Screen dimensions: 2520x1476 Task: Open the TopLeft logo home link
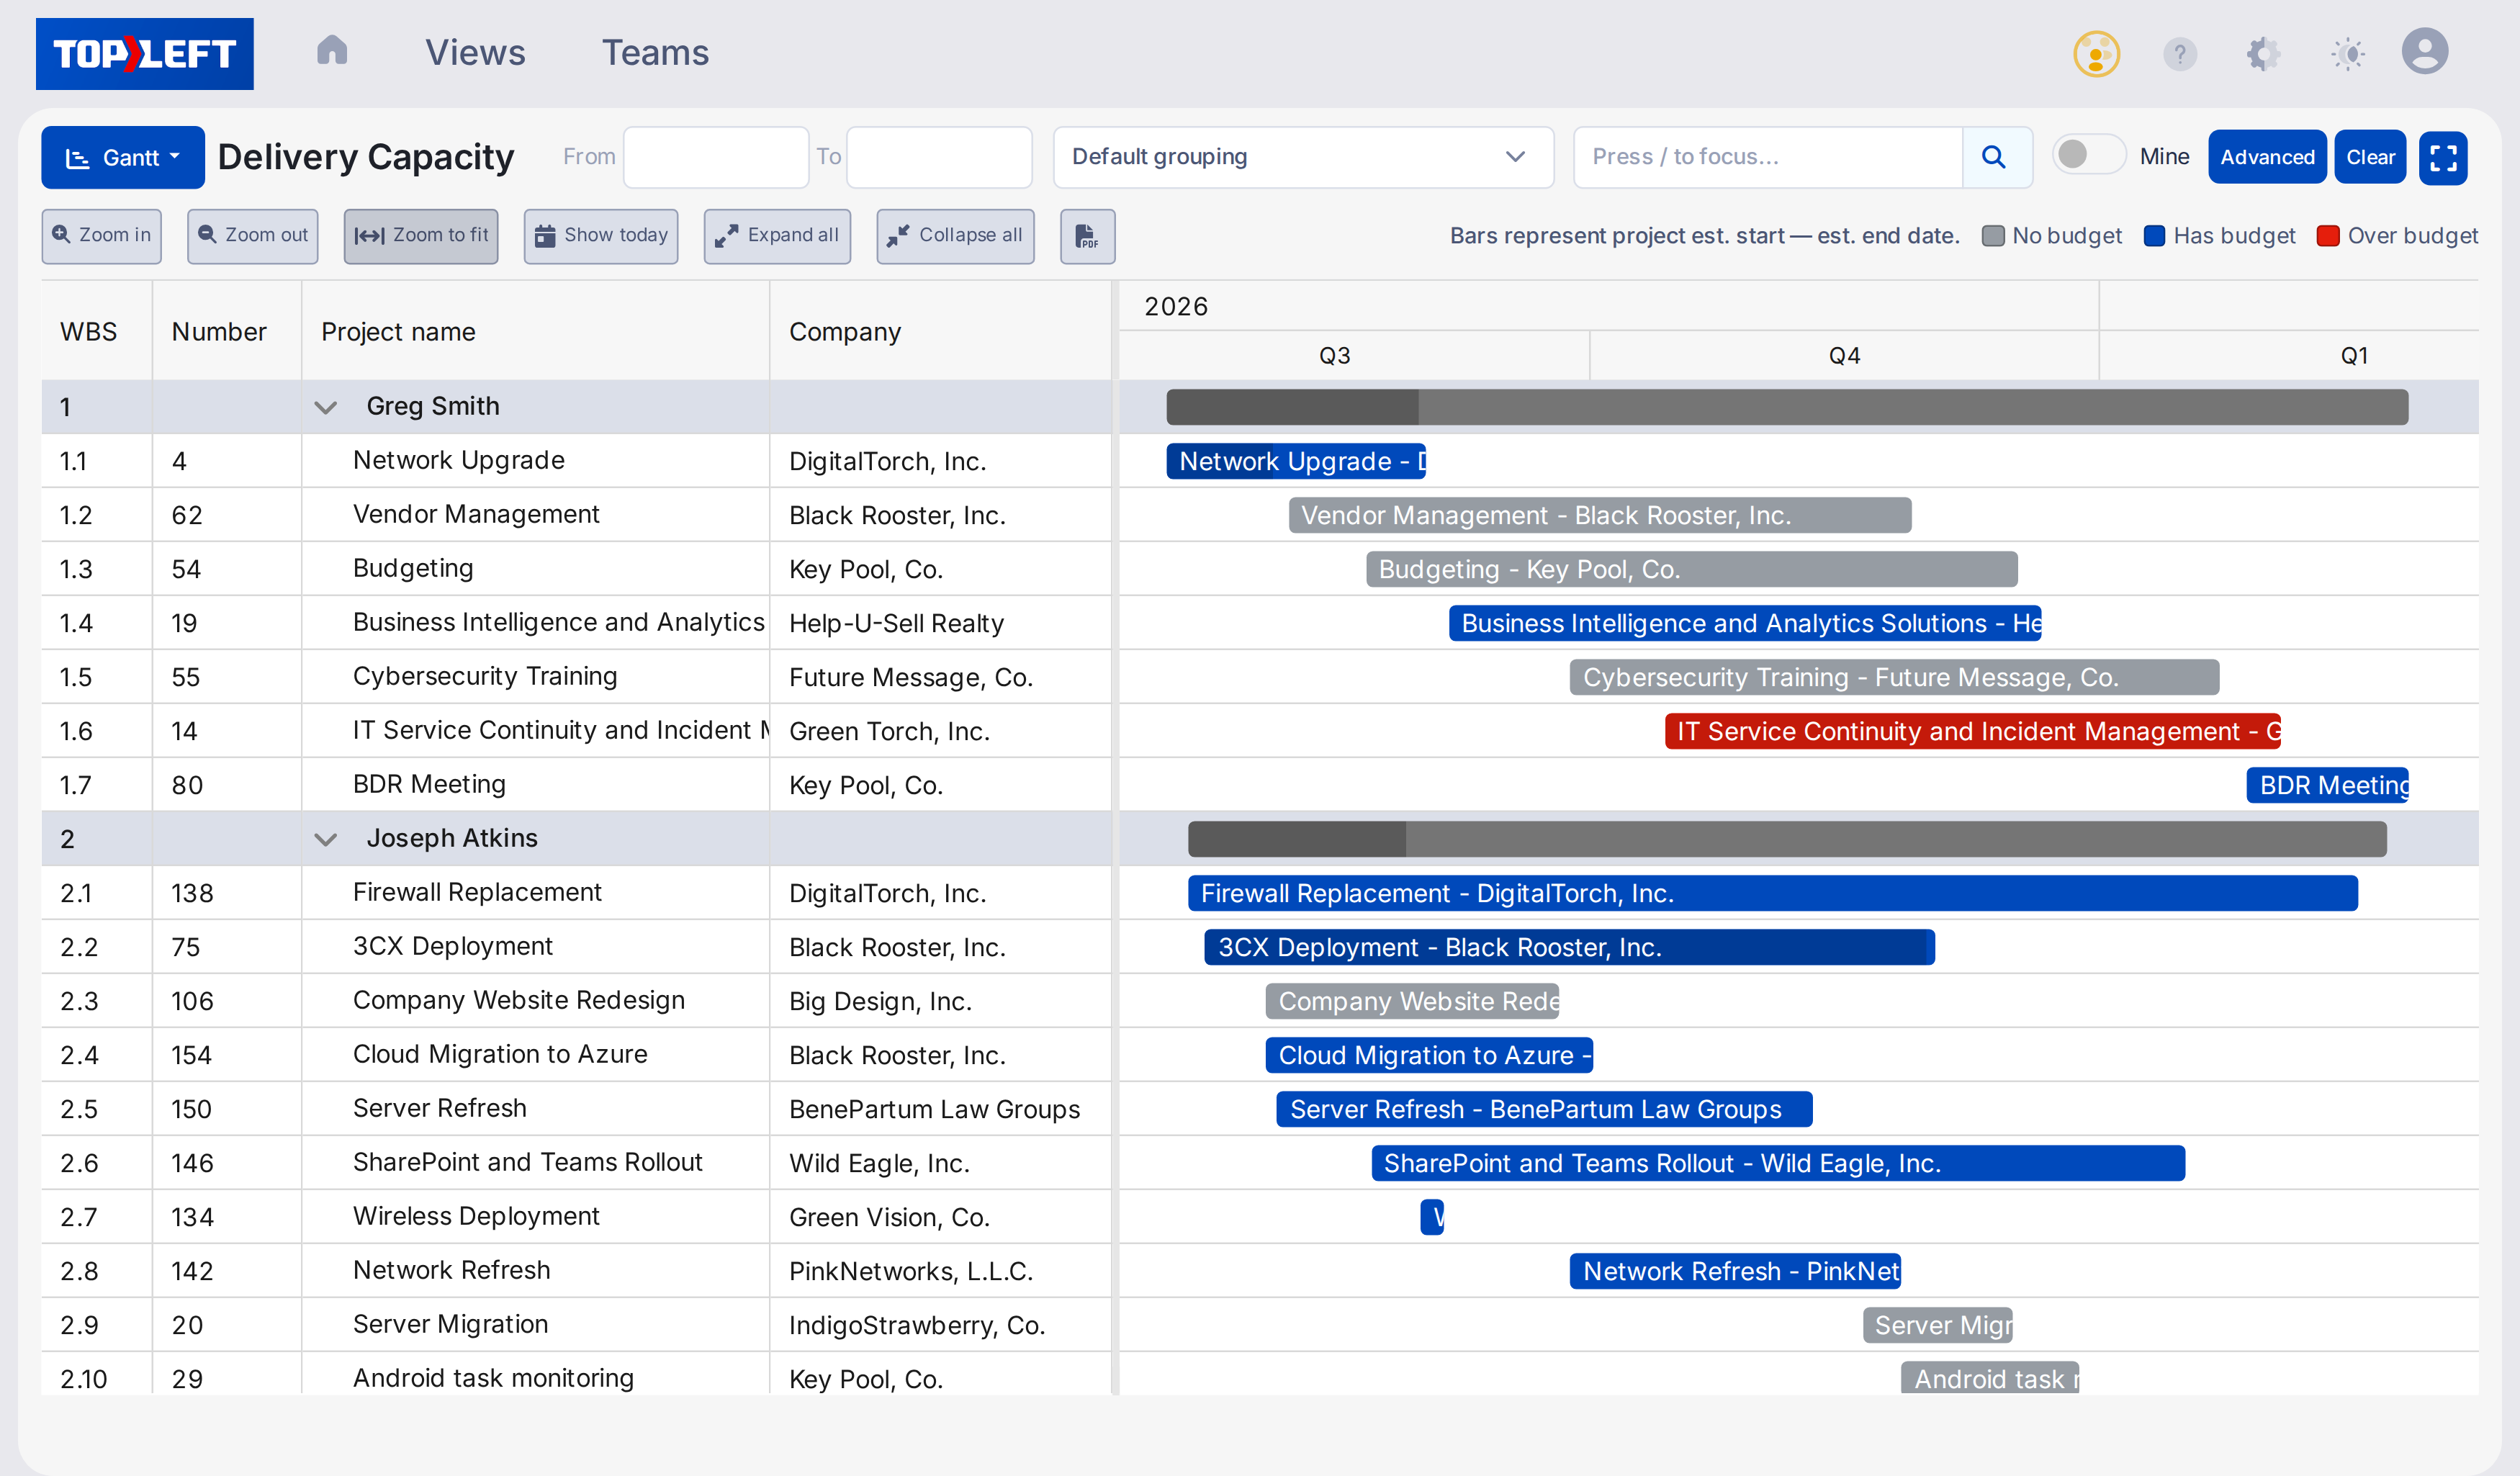[x=145, y=54]
